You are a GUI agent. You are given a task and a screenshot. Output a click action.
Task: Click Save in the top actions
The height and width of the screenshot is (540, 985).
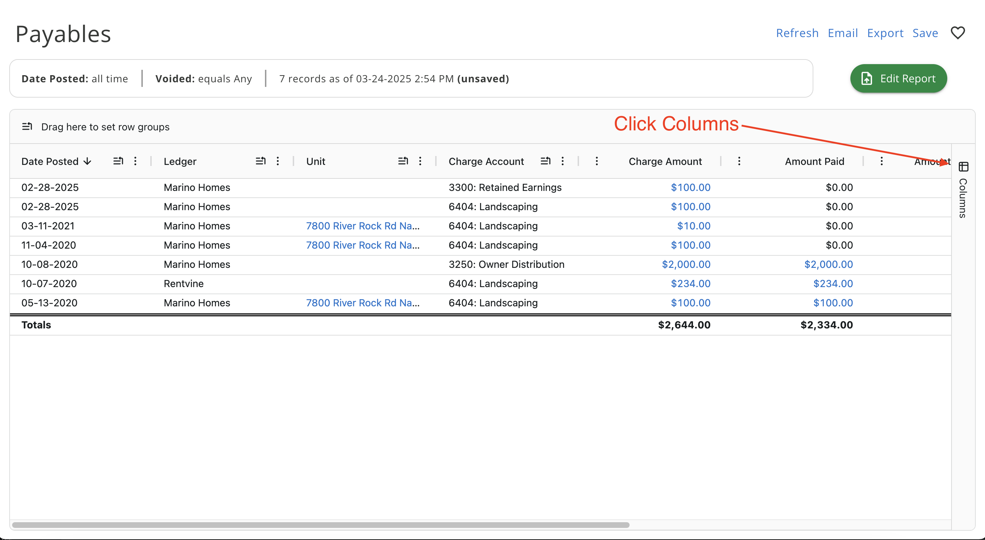tap(925, 33)
